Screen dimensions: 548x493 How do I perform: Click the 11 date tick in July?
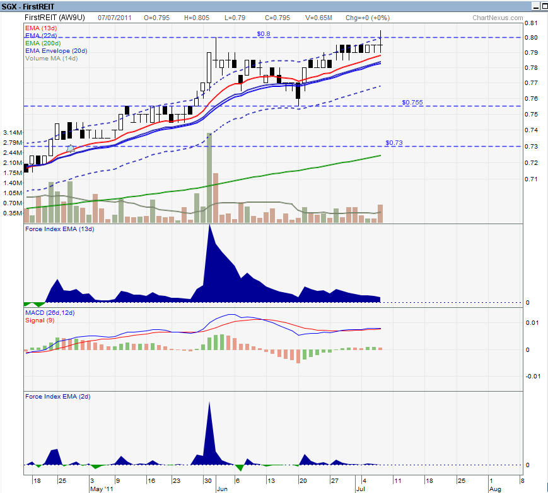(398, 481)
